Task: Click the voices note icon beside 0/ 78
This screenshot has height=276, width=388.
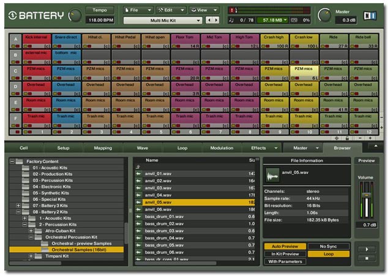Action: click(x=231, y=20)
